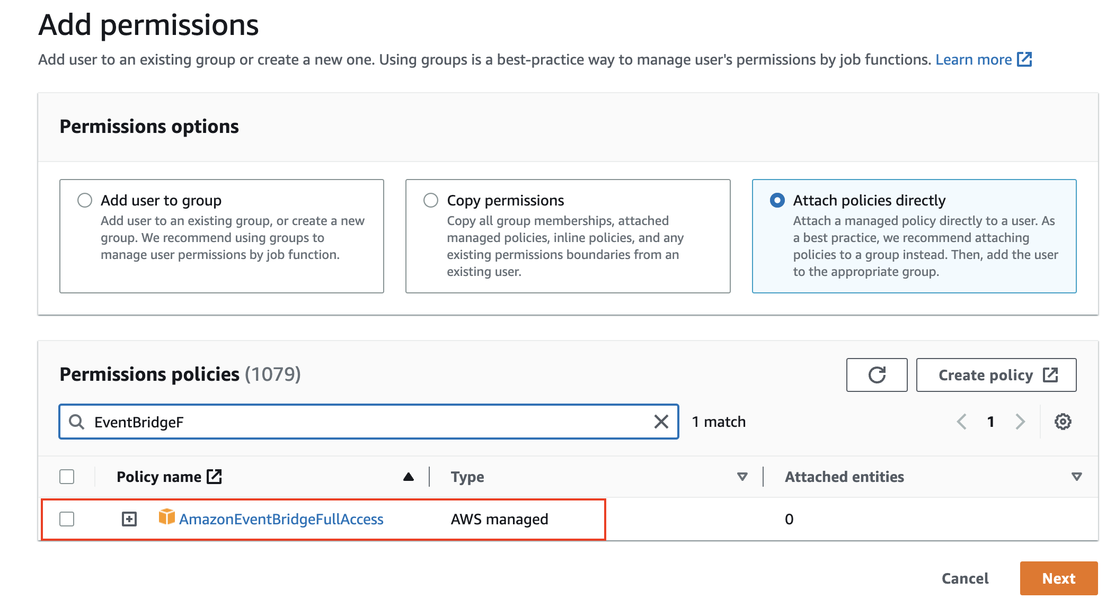Go to previous page chevron
The image size is (1115, 608).
(x=962, y=422)
